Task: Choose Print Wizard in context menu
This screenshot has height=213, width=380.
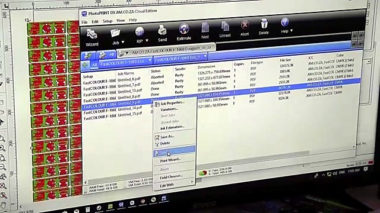Action: coord(170,160)
